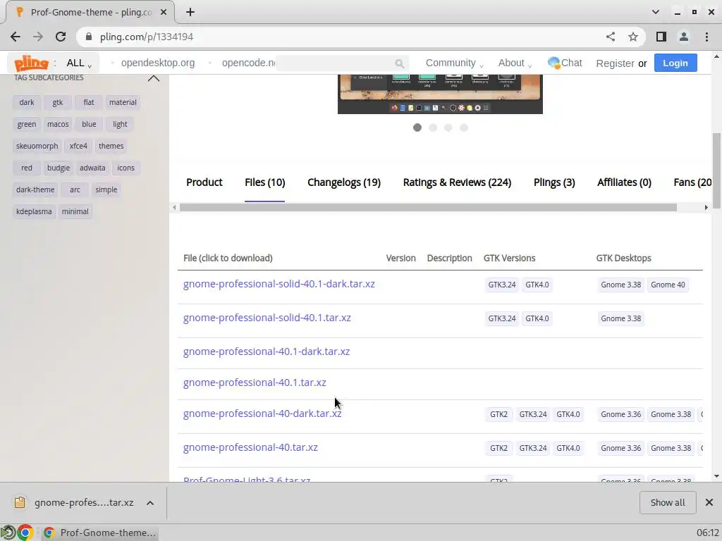722x541 pixels.
Task: Click the browser forward arrow
Action: (38, 37)
